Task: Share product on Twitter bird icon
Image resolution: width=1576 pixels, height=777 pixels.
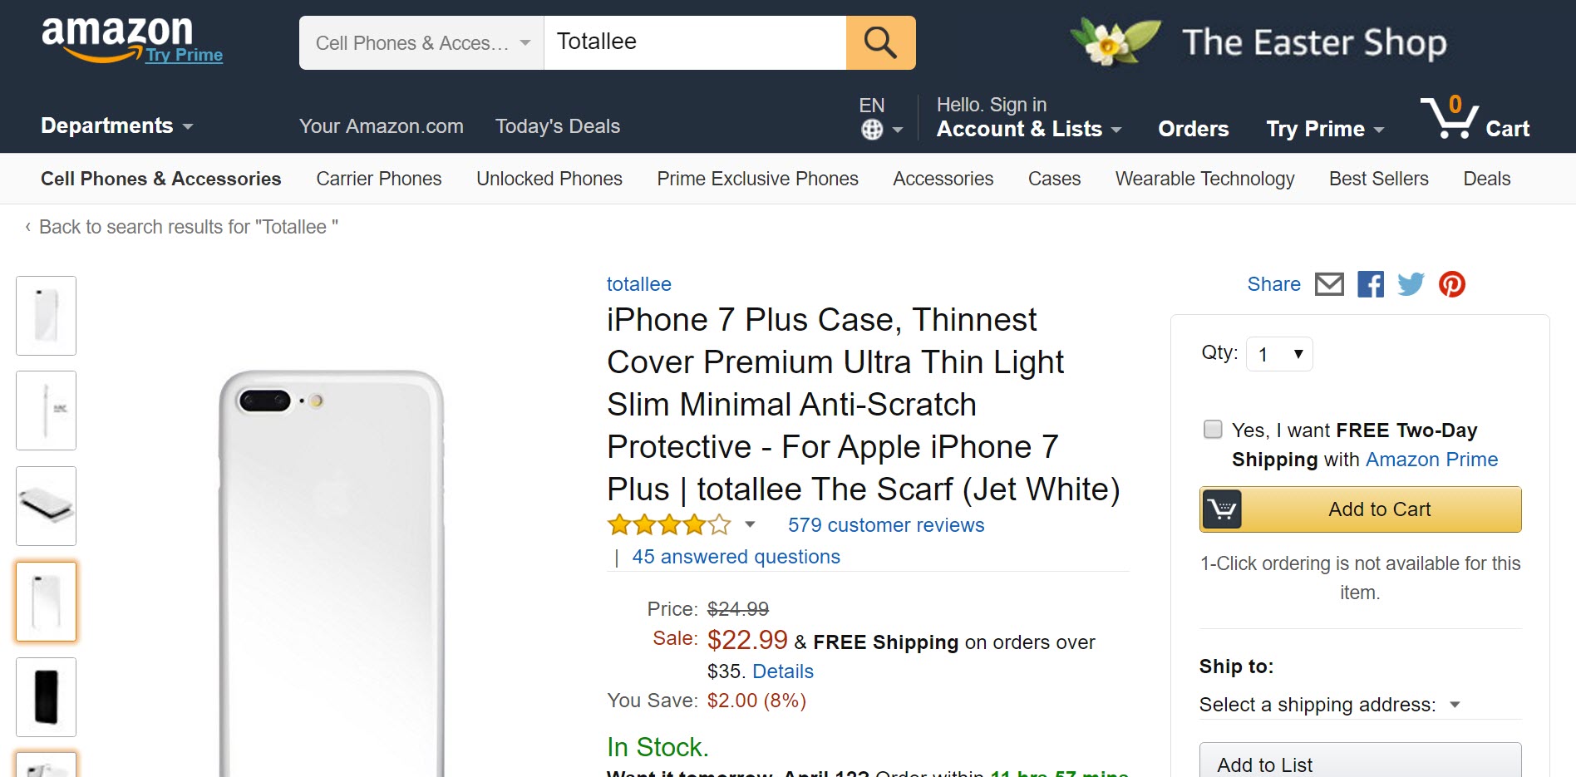Action: coord(1411,284)
